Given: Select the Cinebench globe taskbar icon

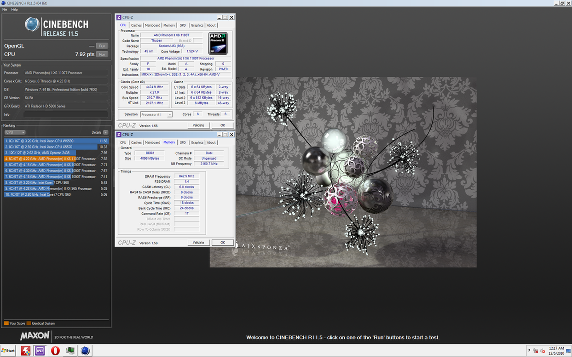Looking at the screenshot, I should coord(85,351).
